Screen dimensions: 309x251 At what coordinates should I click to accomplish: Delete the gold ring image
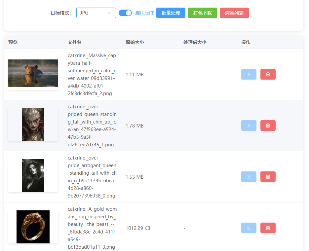(268, 228)
